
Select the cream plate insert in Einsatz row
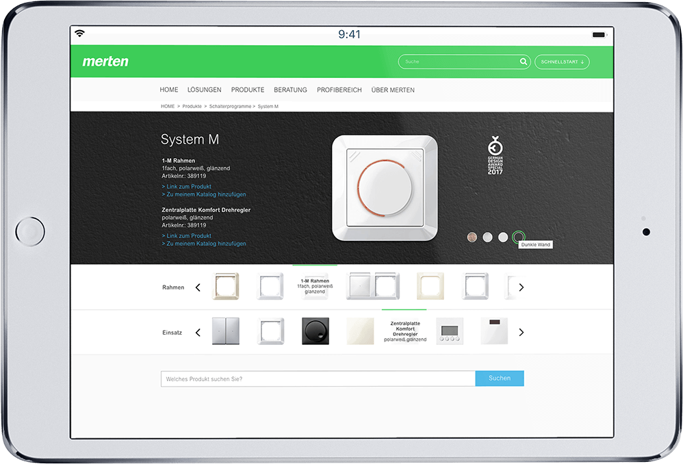pos(360,331)
